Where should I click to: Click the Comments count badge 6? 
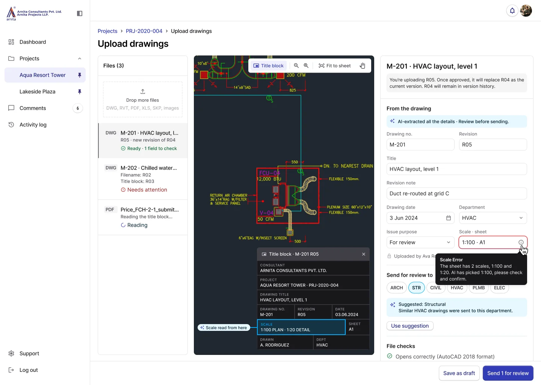[78, 108]
